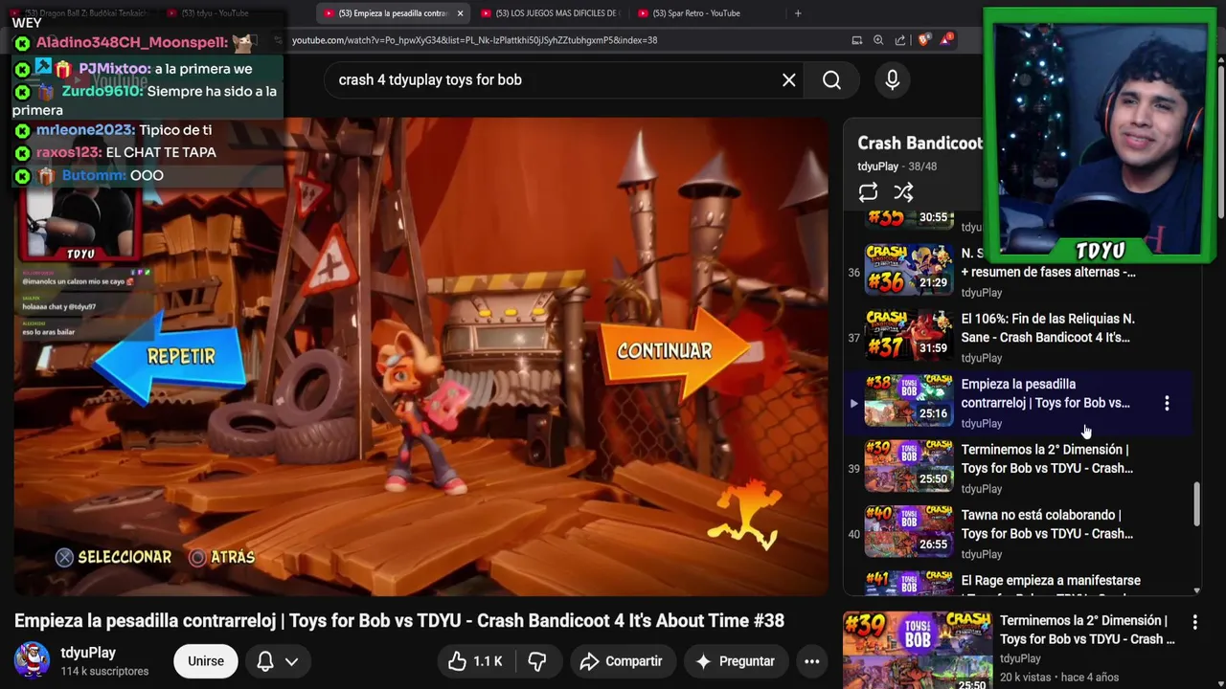Like the video with thumbs up
The image size is (1226, 689).
476,661
